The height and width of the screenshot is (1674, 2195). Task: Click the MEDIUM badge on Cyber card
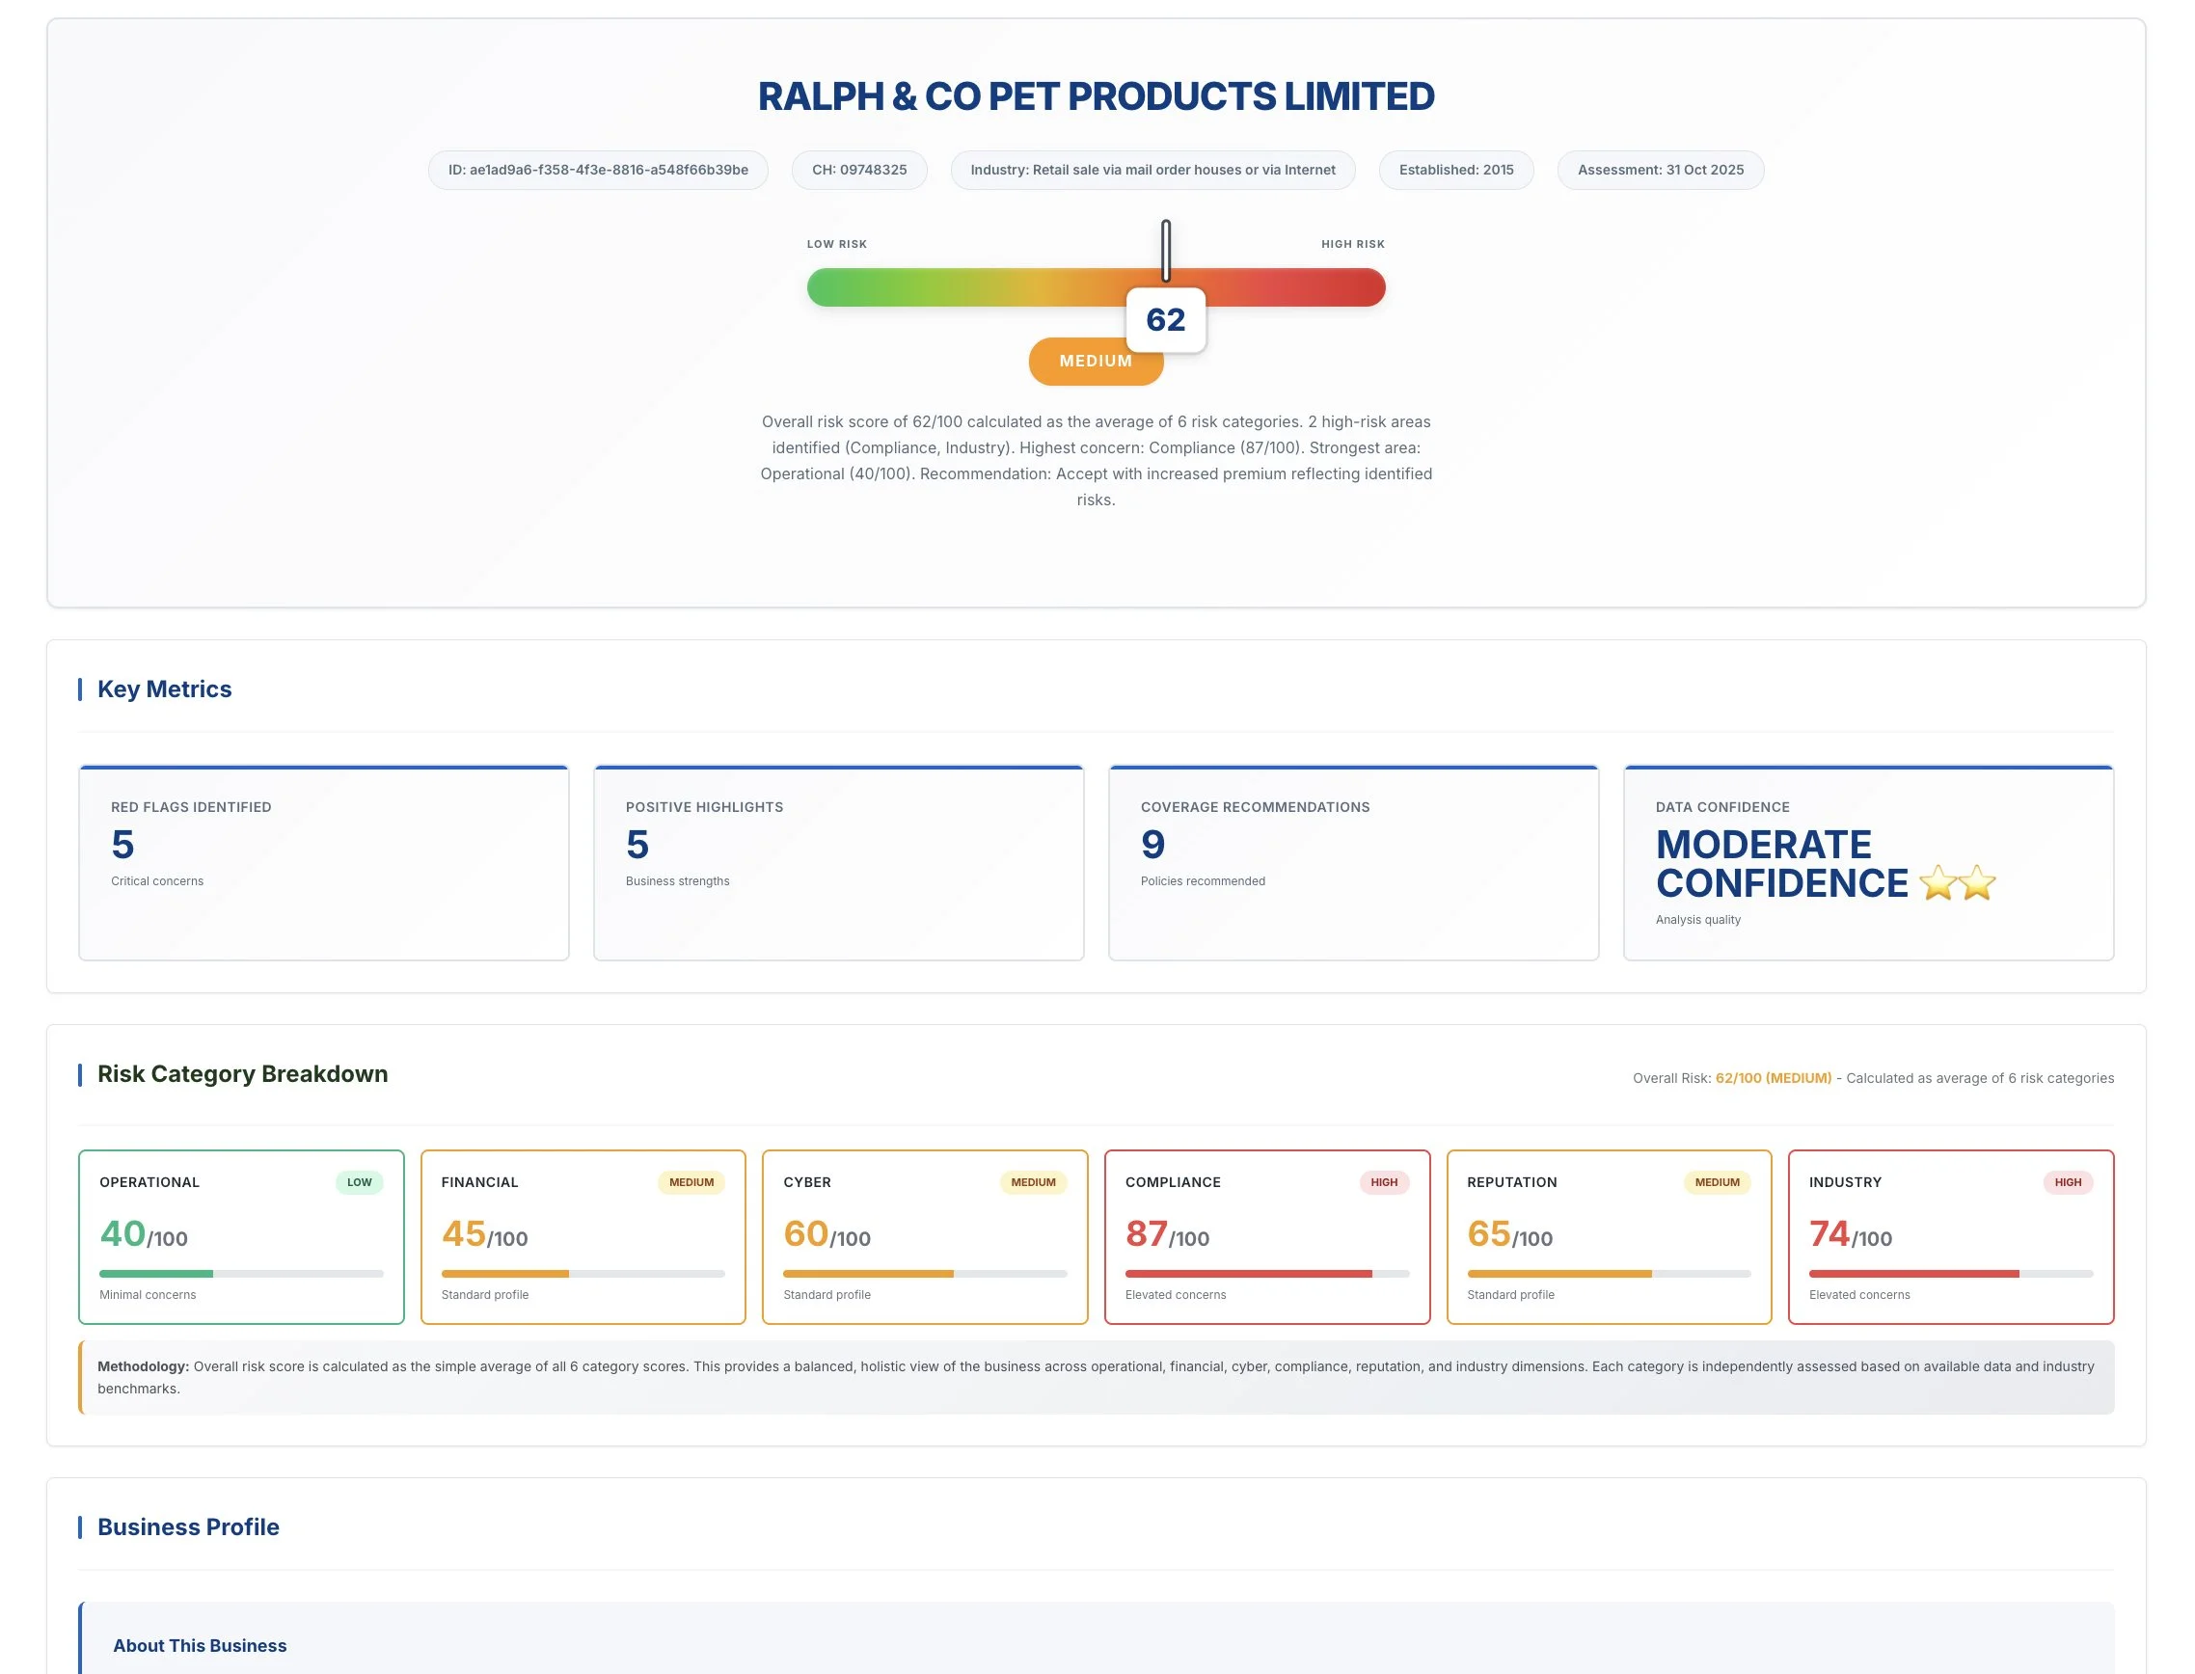pos(1032,1183)
